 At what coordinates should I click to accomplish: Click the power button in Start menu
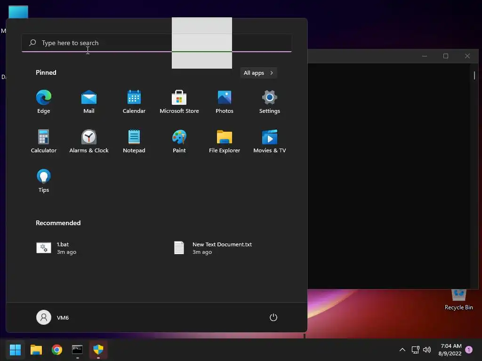[x=273, y=317]
